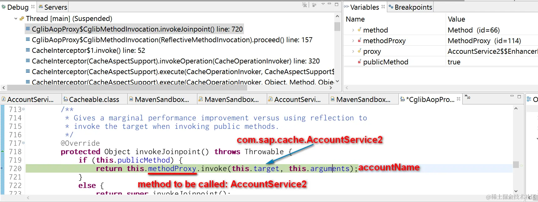Click the Name column header
Viewport: 538px width, 202px height.
click(355, 19)
